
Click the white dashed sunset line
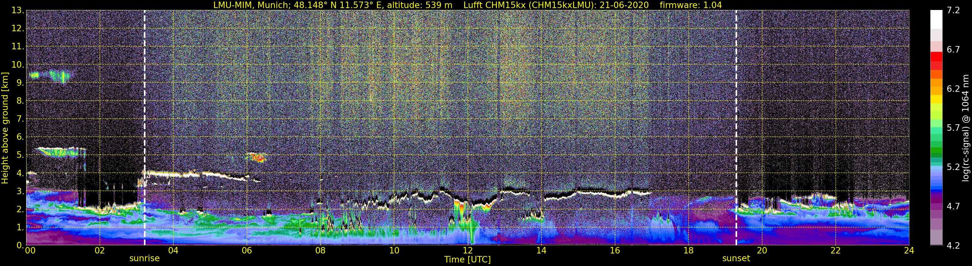point(736,128)
